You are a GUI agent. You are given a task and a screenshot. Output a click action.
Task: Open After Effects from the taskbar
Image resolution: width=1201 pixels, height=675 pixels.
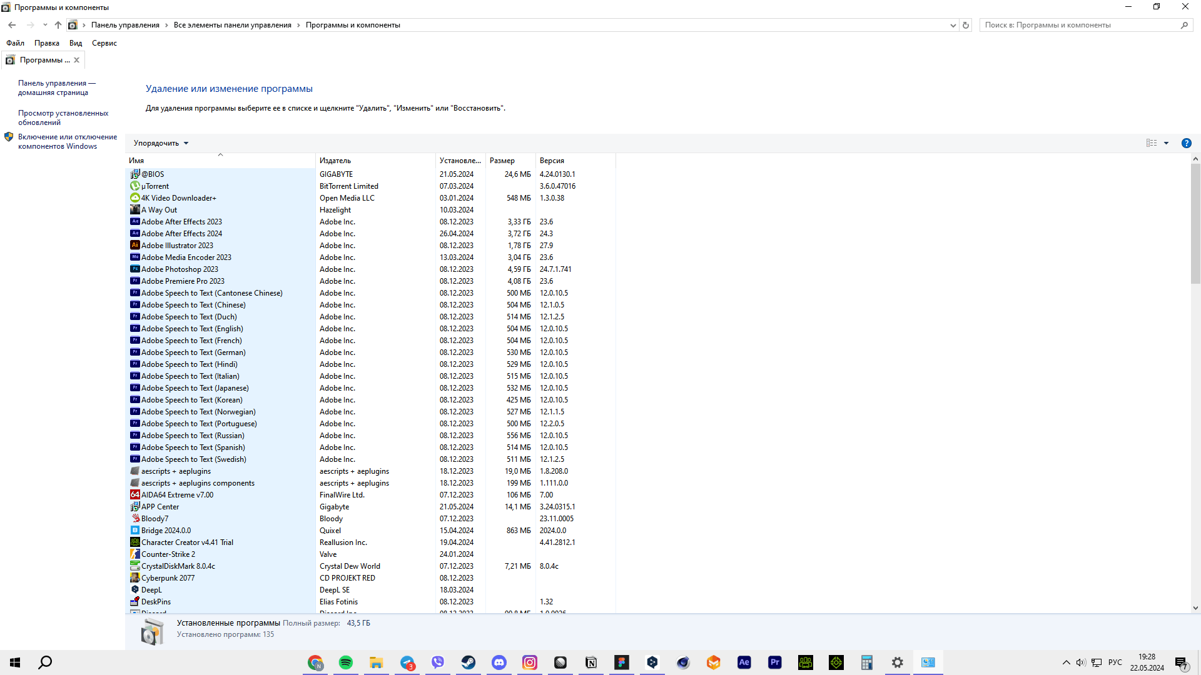[x=744, y=662]
